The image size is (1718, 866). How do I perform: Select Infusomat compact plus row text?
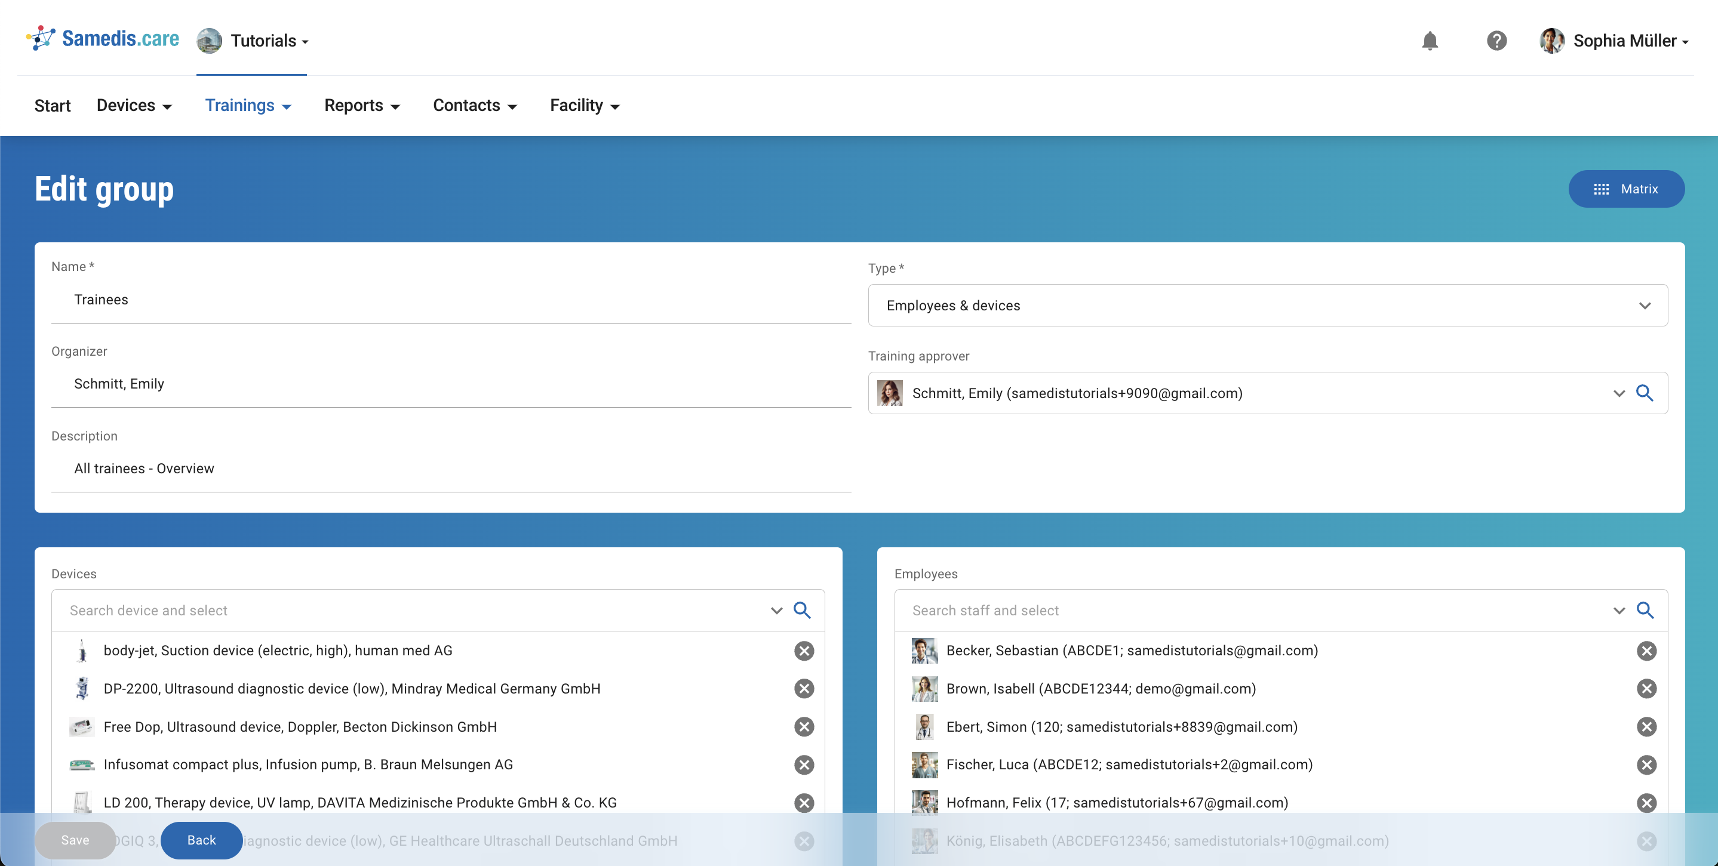[308, 765]
